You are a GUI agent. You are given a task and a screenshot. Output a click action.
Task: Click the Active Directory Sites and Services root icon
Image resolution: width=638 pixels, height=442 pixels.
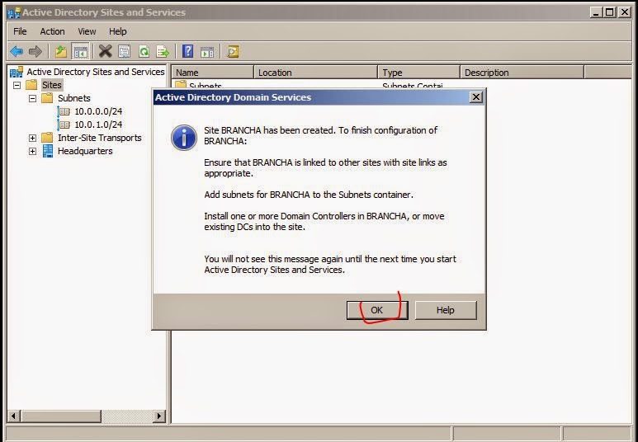(x=17, y=72)
